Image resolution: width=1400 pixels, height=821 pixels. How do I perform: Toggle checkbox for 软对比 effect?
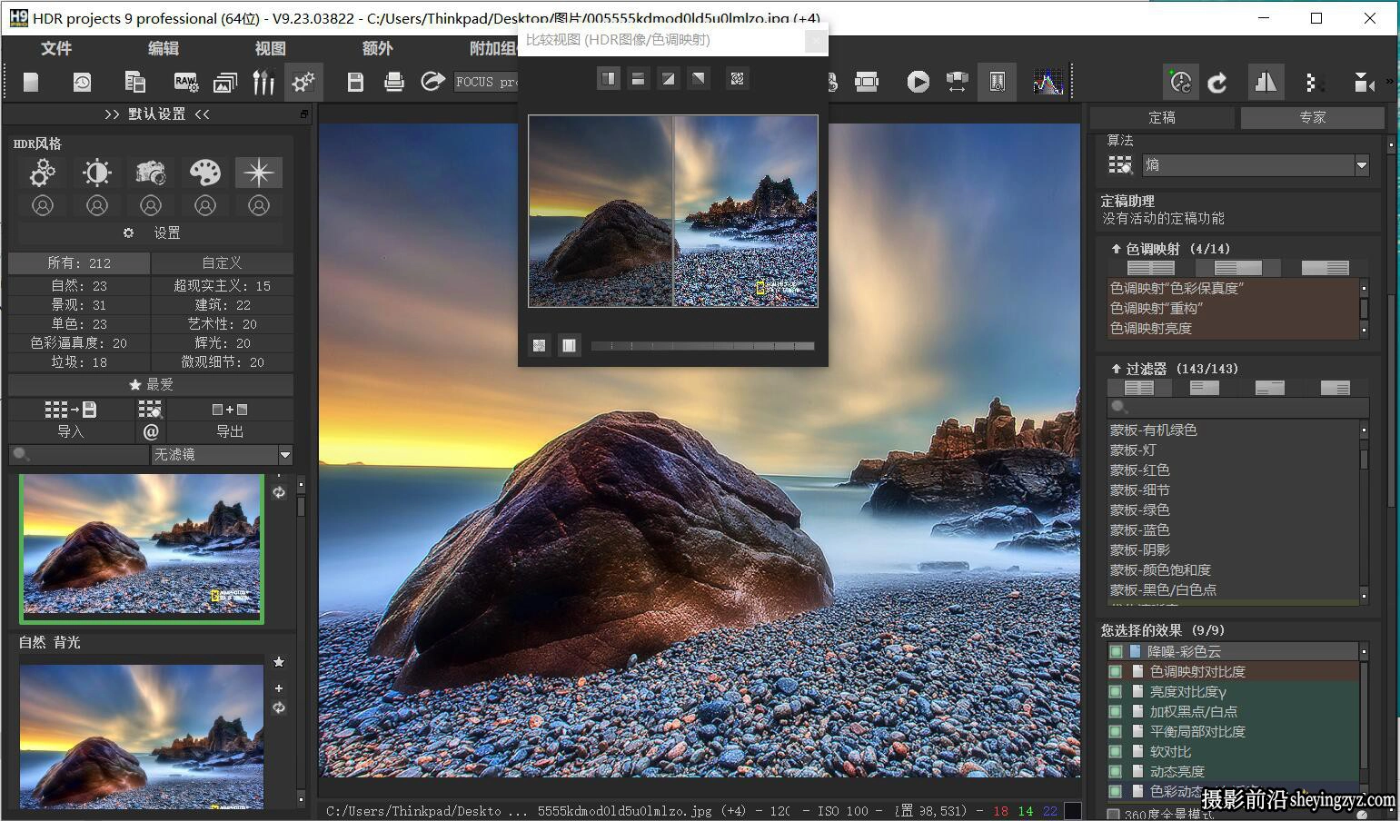pos(1116,751)
